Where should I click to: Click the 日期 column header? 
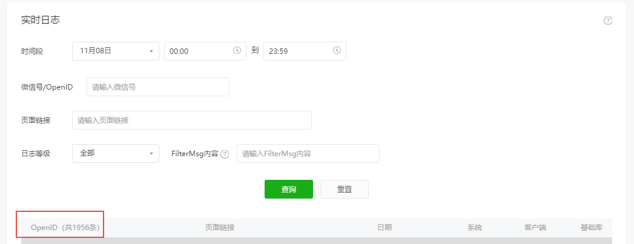pyautogui.click(x=385, y=228)
